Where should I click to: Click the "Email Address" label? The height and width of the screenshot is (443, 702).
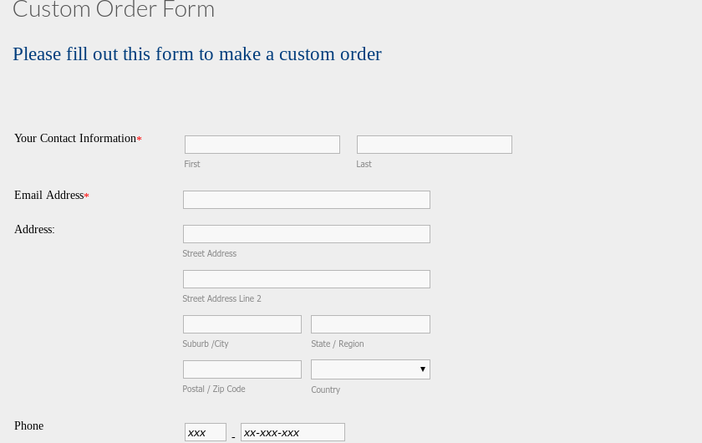click(48, 196)
